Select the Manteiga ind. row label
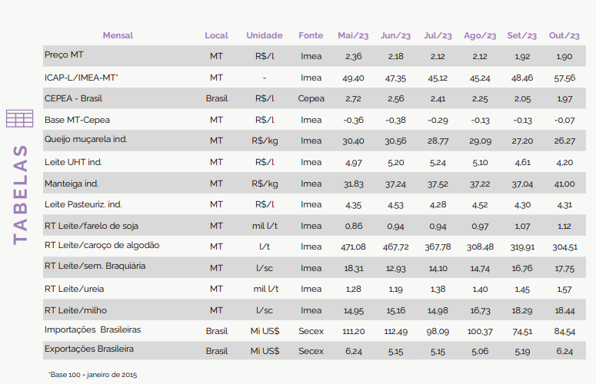Viewport: 596px width, 384px height. [x=72, y=184]
